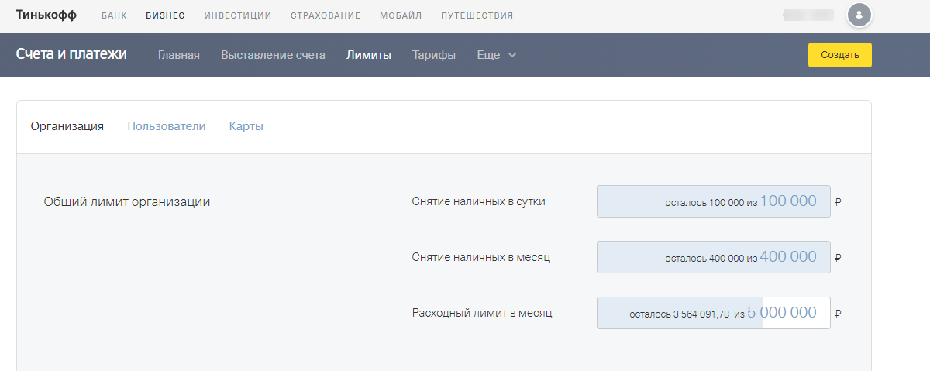930x371 pixels.
Task: Click the Счета и платежи heading
Action: [71, 54]
